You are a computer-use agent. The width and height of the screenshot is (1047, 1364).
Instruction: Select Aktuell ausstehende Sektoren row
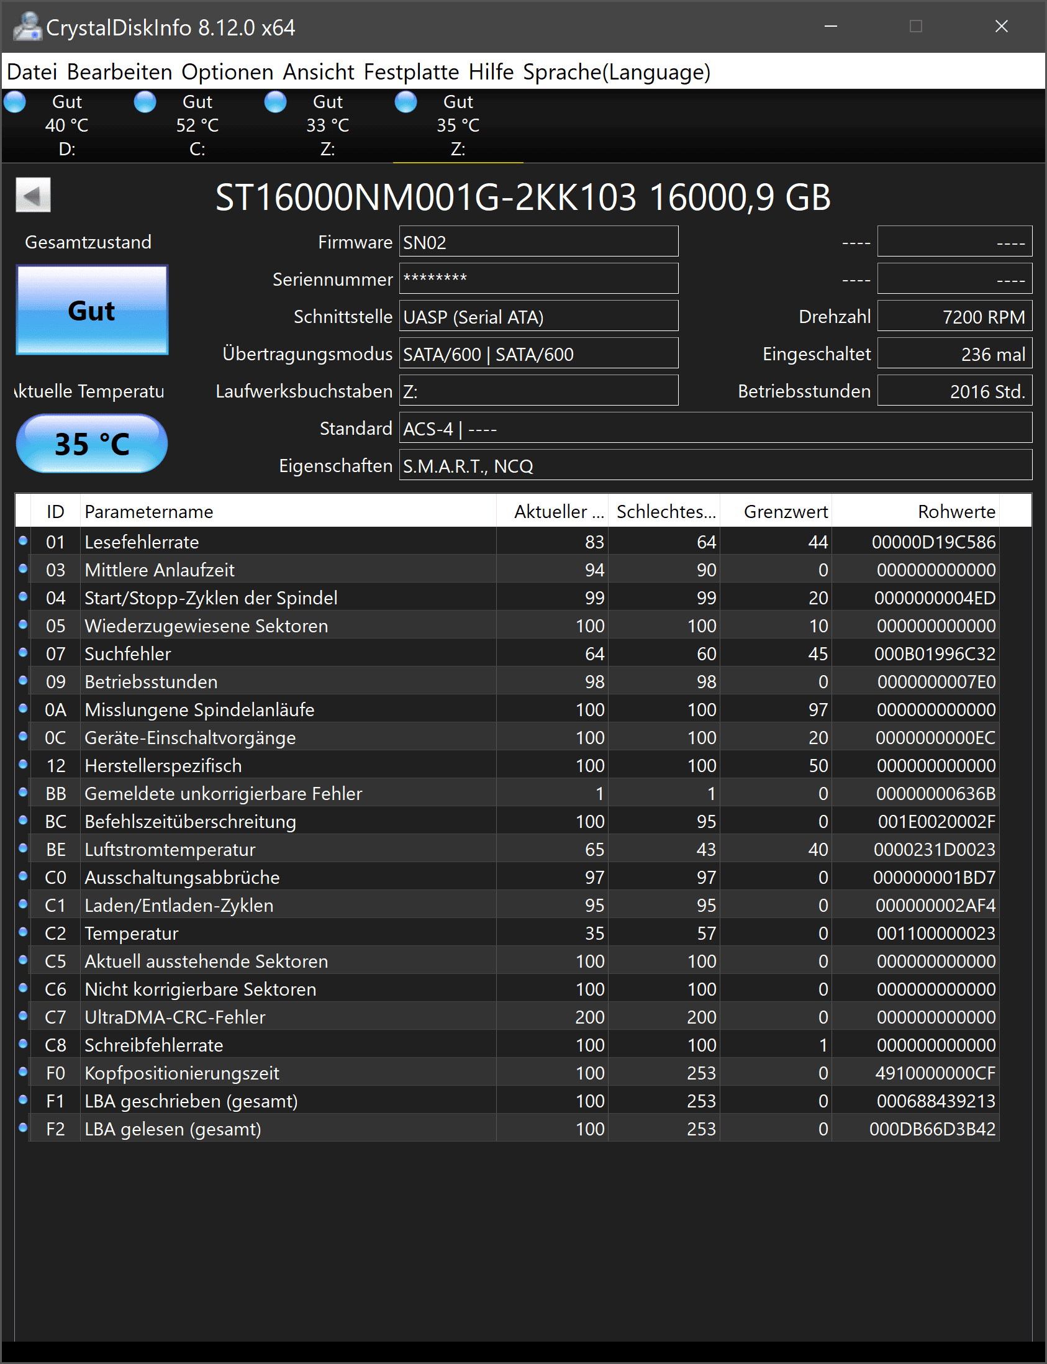pyautogui.click(x=507, y=961)
